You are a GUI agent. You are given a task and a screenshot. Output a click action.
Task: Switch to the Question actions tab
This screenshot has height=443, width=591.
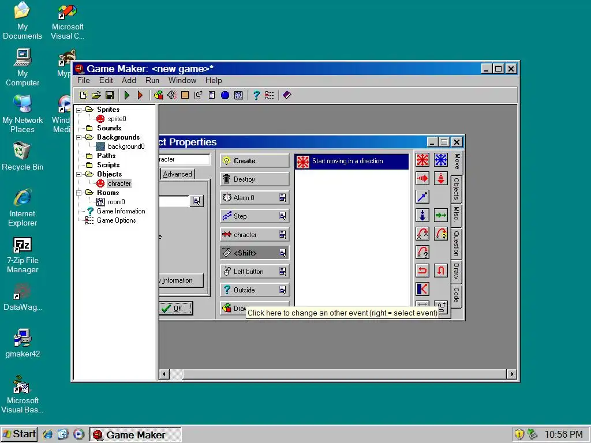[457, 243]
